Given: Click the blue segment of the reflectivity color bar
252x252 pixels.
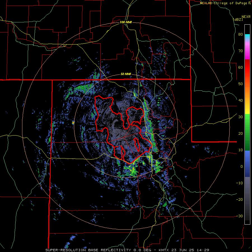Looking at the screenshot, I should pyautogui.click(x=247, y=164).
